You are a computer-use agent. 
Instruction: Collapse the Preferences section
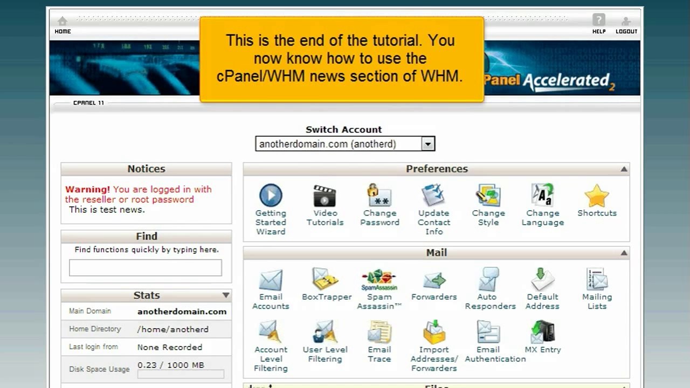[x=624, y=169]
